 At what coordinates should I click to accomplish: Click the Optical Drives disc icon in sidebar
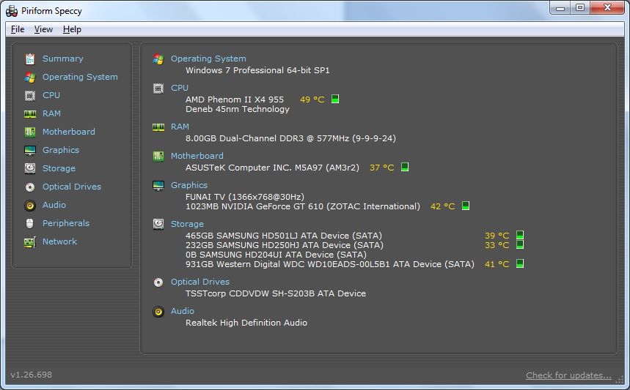(x=30, y=187)
